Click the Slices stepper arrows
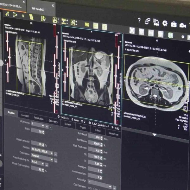The height and width of the screenshot is (190, 190). pyautogui.click(x=43, y=132)
